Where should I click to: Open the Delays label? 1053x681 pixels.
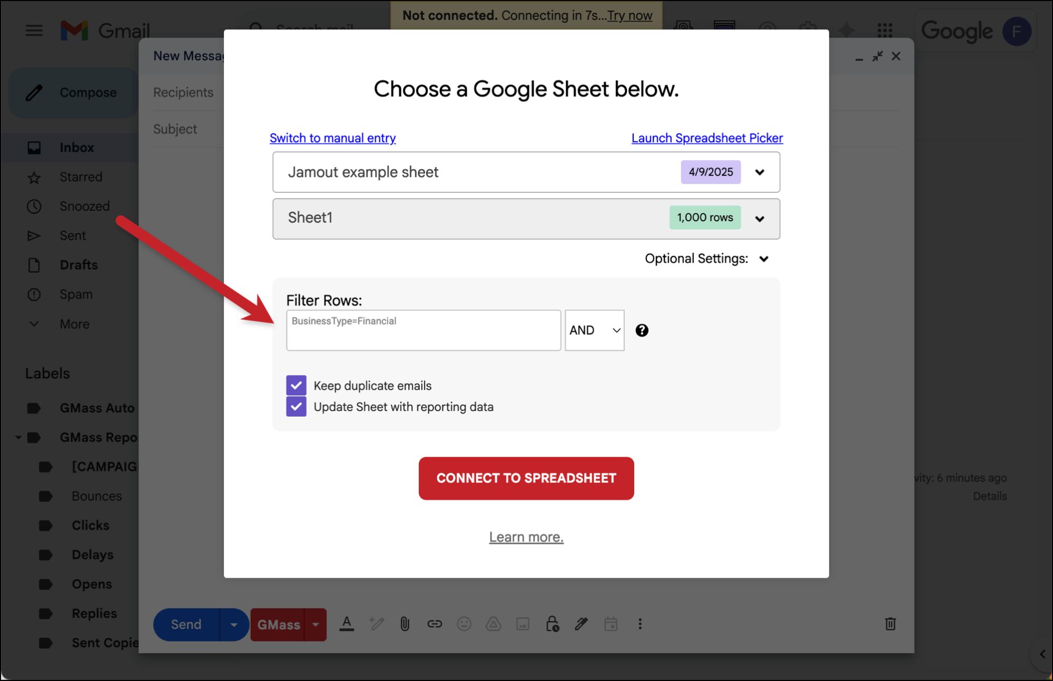point(92,555)
